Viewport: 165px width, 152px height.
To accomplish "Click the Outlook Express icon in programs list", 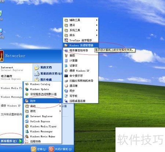I will [x=27, y=121].
